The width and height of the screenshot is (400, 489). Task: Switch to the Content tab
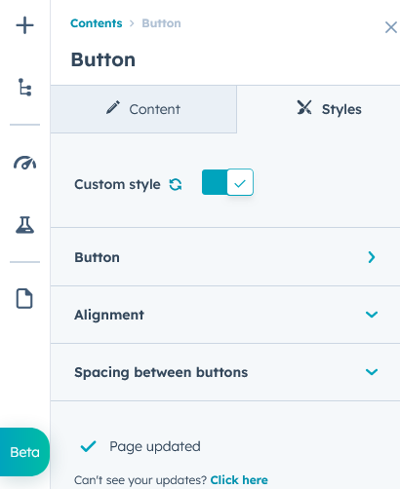click(x=143, y=109)
